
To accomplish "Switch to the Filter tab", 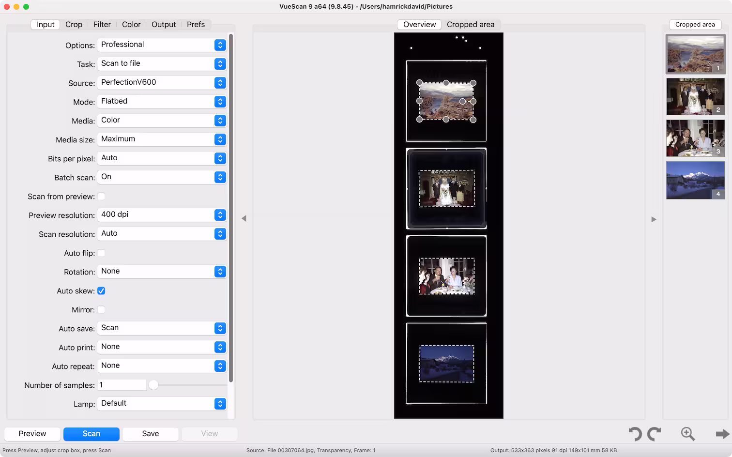I will [102, 25].
